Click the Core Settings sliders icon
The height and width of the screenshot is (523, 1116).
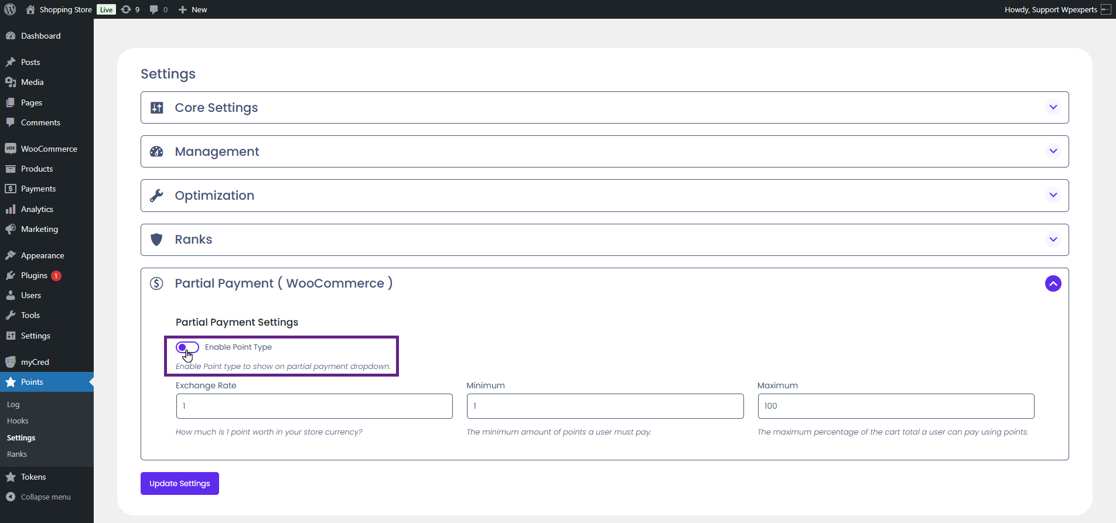tap(157, 108)
